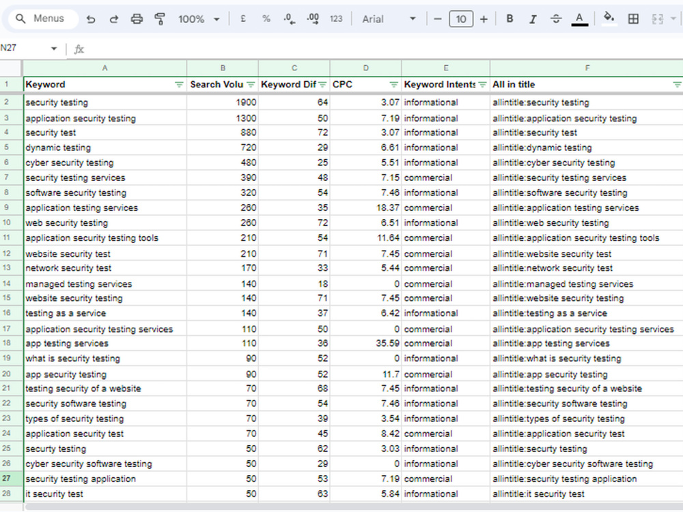Select column C header
The width and height of the screenshot is (683, 512).
click(x=294, y=68)
